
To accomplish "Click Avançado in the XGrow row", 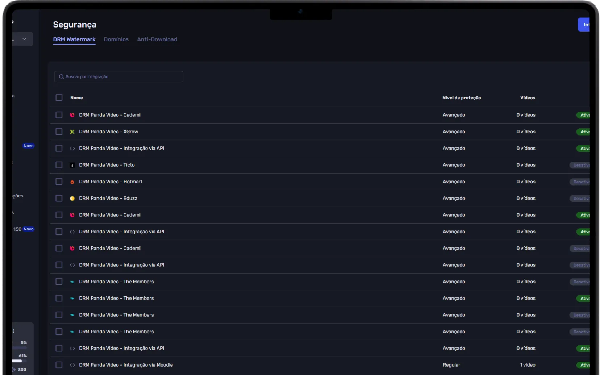I will click(x=454, y=132).
